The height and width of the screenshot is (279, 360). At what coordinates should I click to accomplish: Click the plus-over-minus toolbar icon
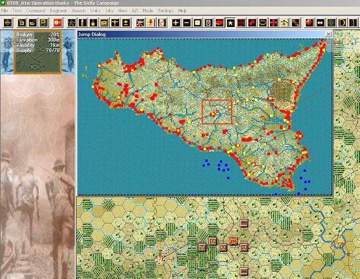[126, 22]
